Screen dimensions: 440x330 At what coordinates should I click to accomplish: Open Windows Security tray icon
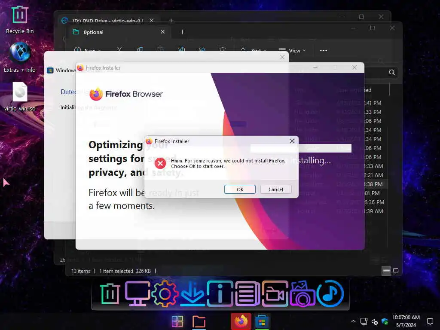pyautogui.click(x=385, y=321)
